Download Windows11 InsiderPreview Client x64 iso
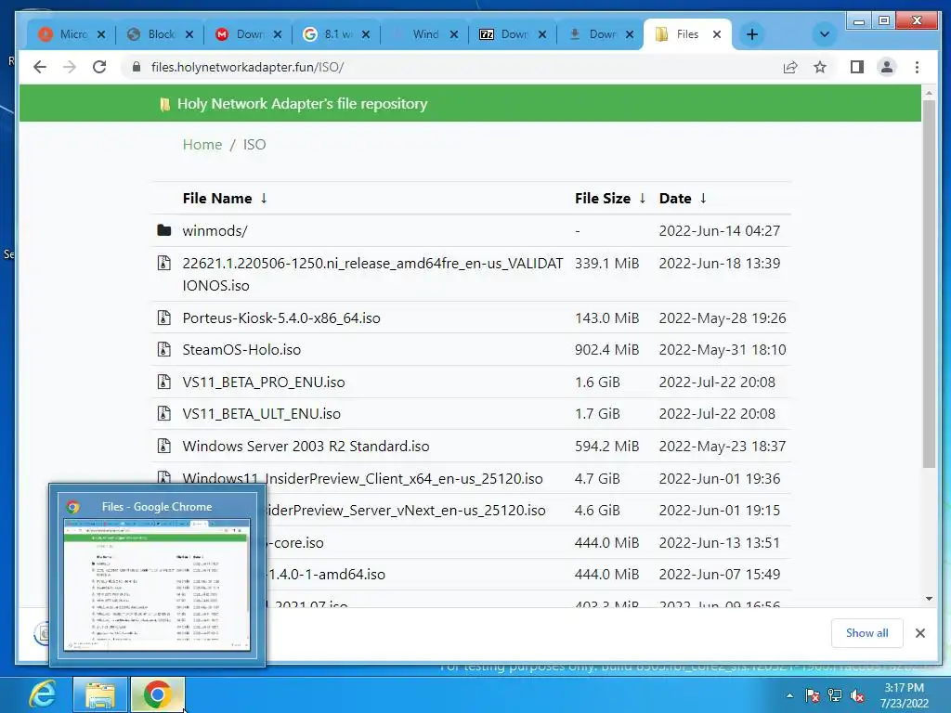The height and width of the screenshot is (713, 951). [362, 478]
